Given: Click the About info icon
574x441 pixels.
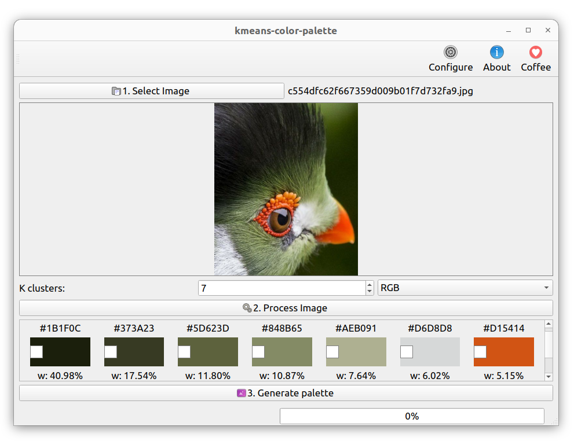Looking at the screenshot, I should [496, 52].
